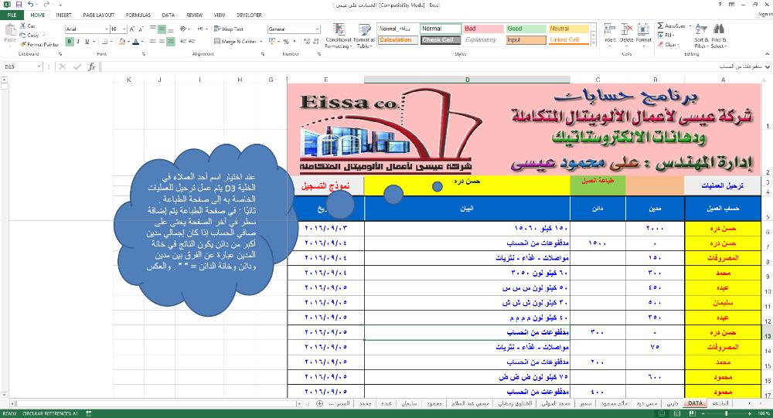The image size is (773, 418).
Task: Expand the cell styles gallery
Action: [594, 43]
